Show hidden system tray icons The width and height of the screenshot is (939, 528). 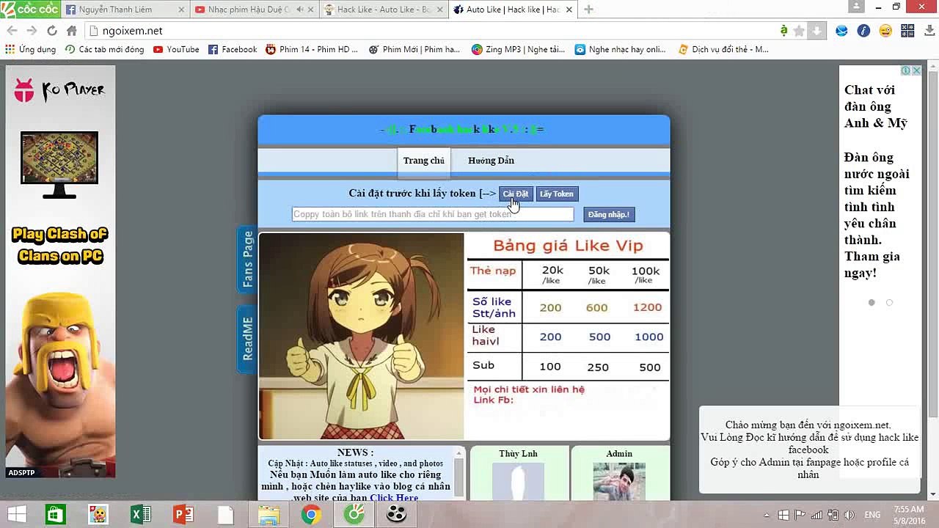(x=766, y=515)
